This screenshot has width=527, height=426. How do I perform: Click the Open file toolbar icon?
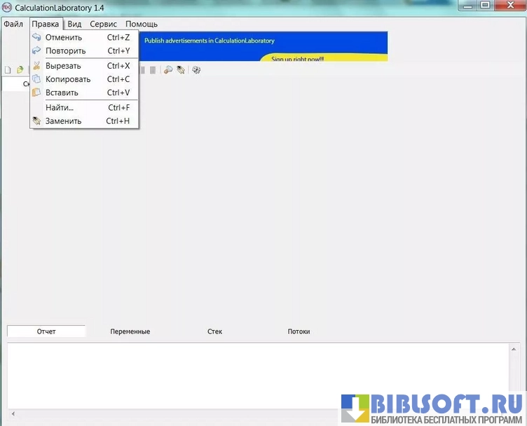(20, 70)
